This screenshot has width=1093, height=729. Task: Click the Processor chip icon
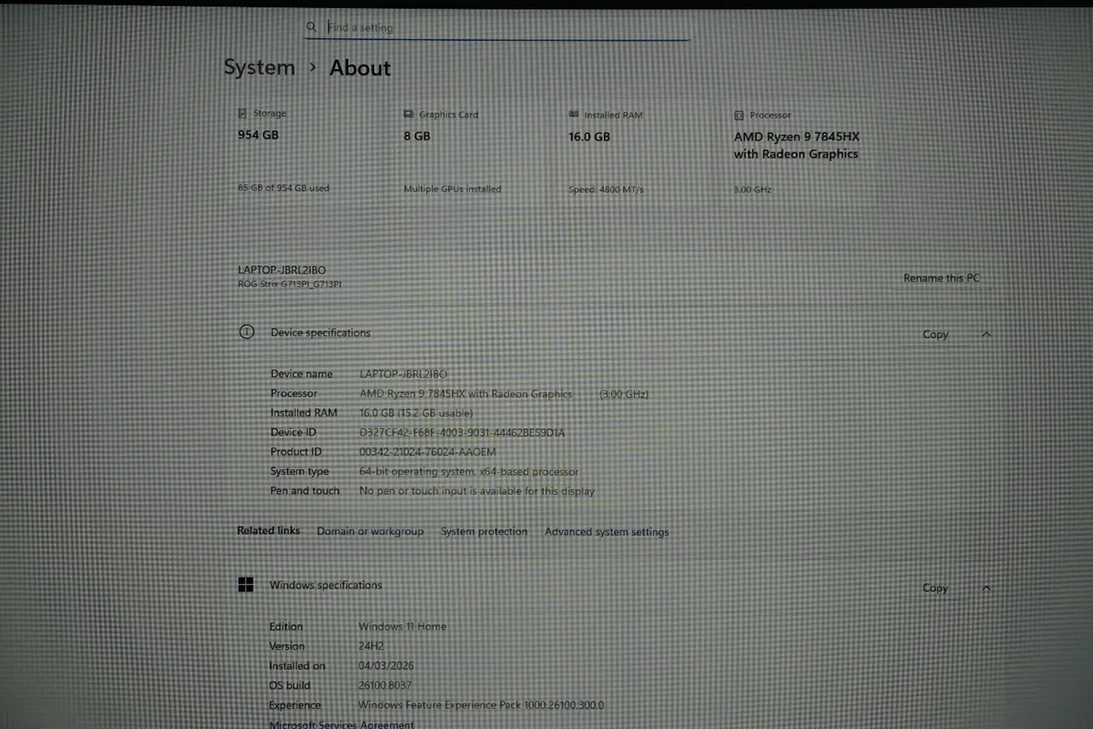point(739,115)
